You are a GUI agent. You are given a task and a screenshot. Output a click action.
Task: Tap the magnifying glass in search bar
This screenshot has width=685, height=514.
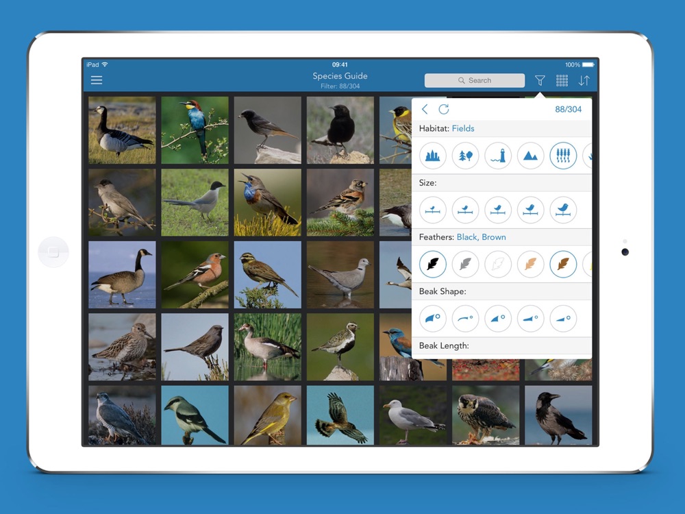click(461, 80)
